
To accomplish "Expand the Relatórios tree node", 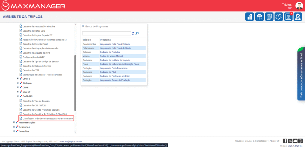I will click(x=14, y=127).
